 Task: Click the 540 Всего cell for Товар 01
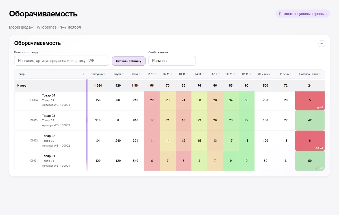136,161
